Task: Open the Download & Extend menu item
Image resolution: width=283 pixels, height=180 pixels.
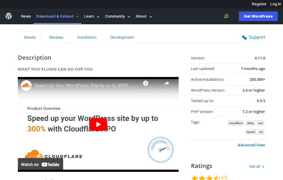Action: (x=55, y=16)
